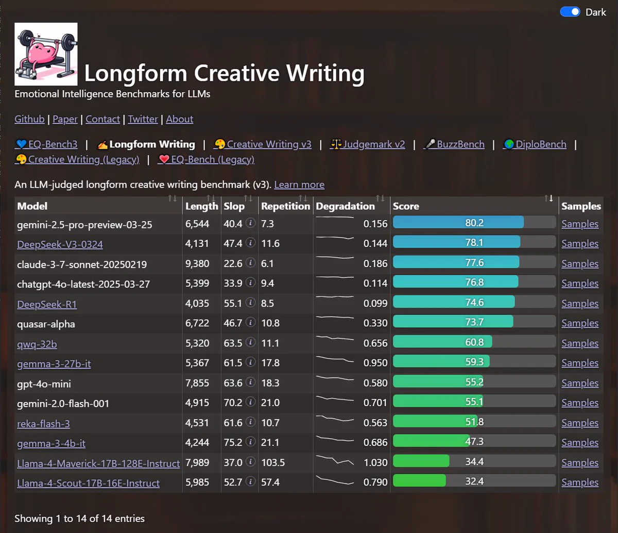The height and width of the screenshot is (533, 618).
Task: Open Llama-4-Maverick-17B-128E-Instruct model link
Action: (x=98, y=463)
